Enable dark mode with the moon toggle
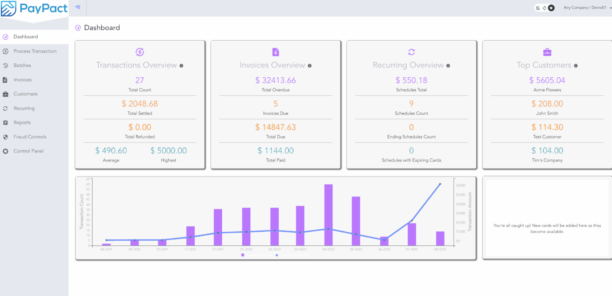The height and width of the screenshot is (296, 612). pyautogui.click(x=538, y=8)
